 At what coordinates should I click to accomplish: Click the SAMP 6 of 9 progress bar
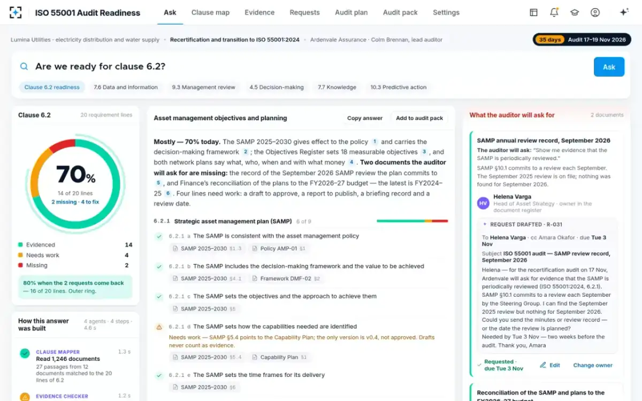pyautogui.click(x=412, y=221)
